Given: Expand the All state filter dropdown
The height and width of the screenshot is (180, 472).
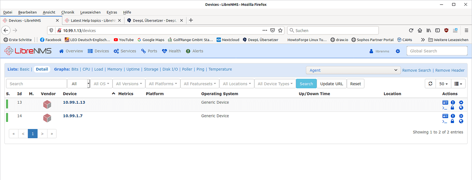Looking at the screenshot, I should (x=78, y=84).
